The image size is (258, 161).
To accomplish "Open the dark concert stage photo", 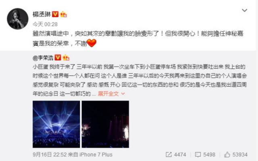I will pos(105,124).
